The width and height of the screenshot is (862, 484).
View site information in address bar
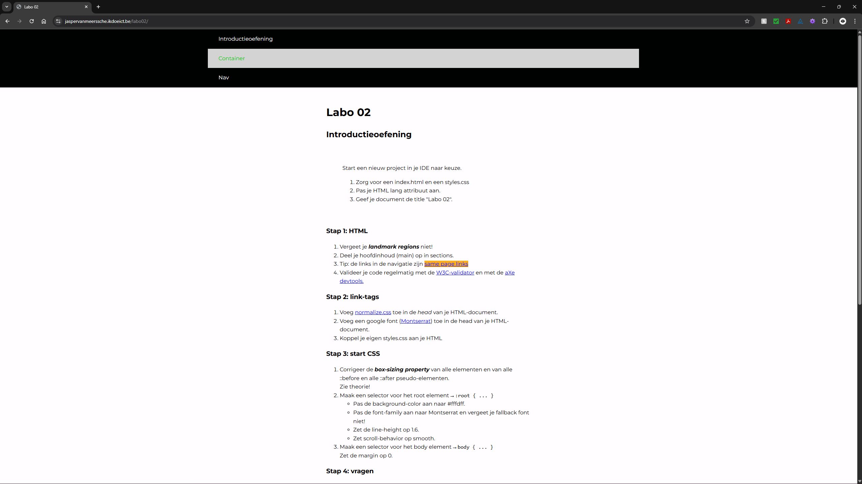(x=58, y=21)
